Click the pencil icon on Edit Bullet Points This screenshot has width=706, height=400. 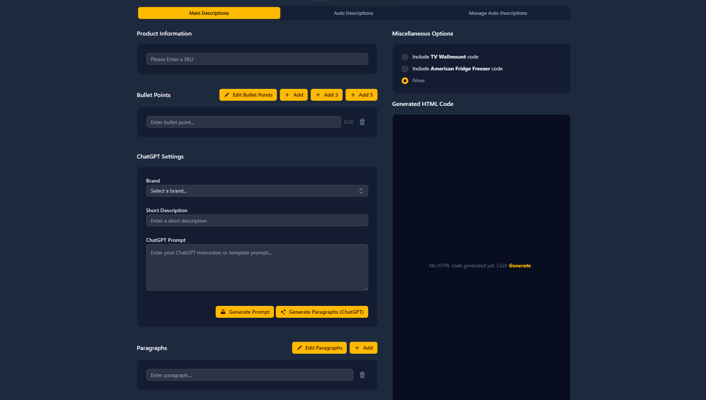pos(227,95)
